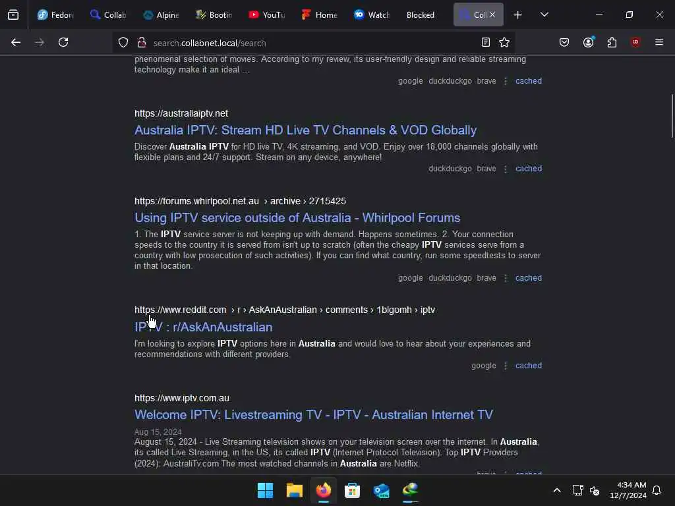Open the last pinned taskbar app icon
The image size is (675, 506).
410,490
